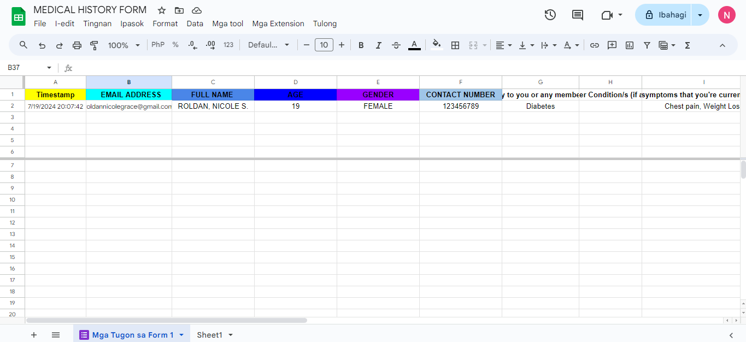Print the spreadsheet

(77, 45)
